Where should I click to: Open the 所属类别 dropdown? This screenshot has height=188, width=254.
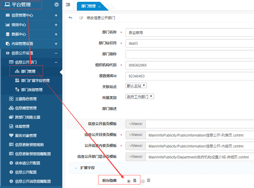140,97
